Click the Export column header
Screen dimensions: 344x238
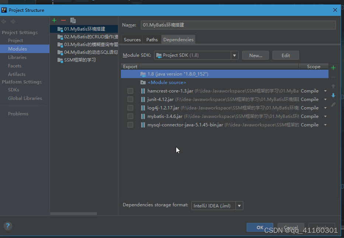click(x=130, y=66)
